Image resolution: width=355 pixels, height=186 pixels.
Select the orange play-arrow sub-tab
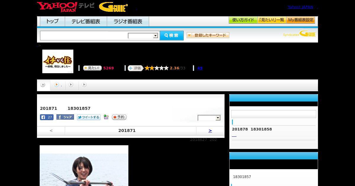[57, 85]
